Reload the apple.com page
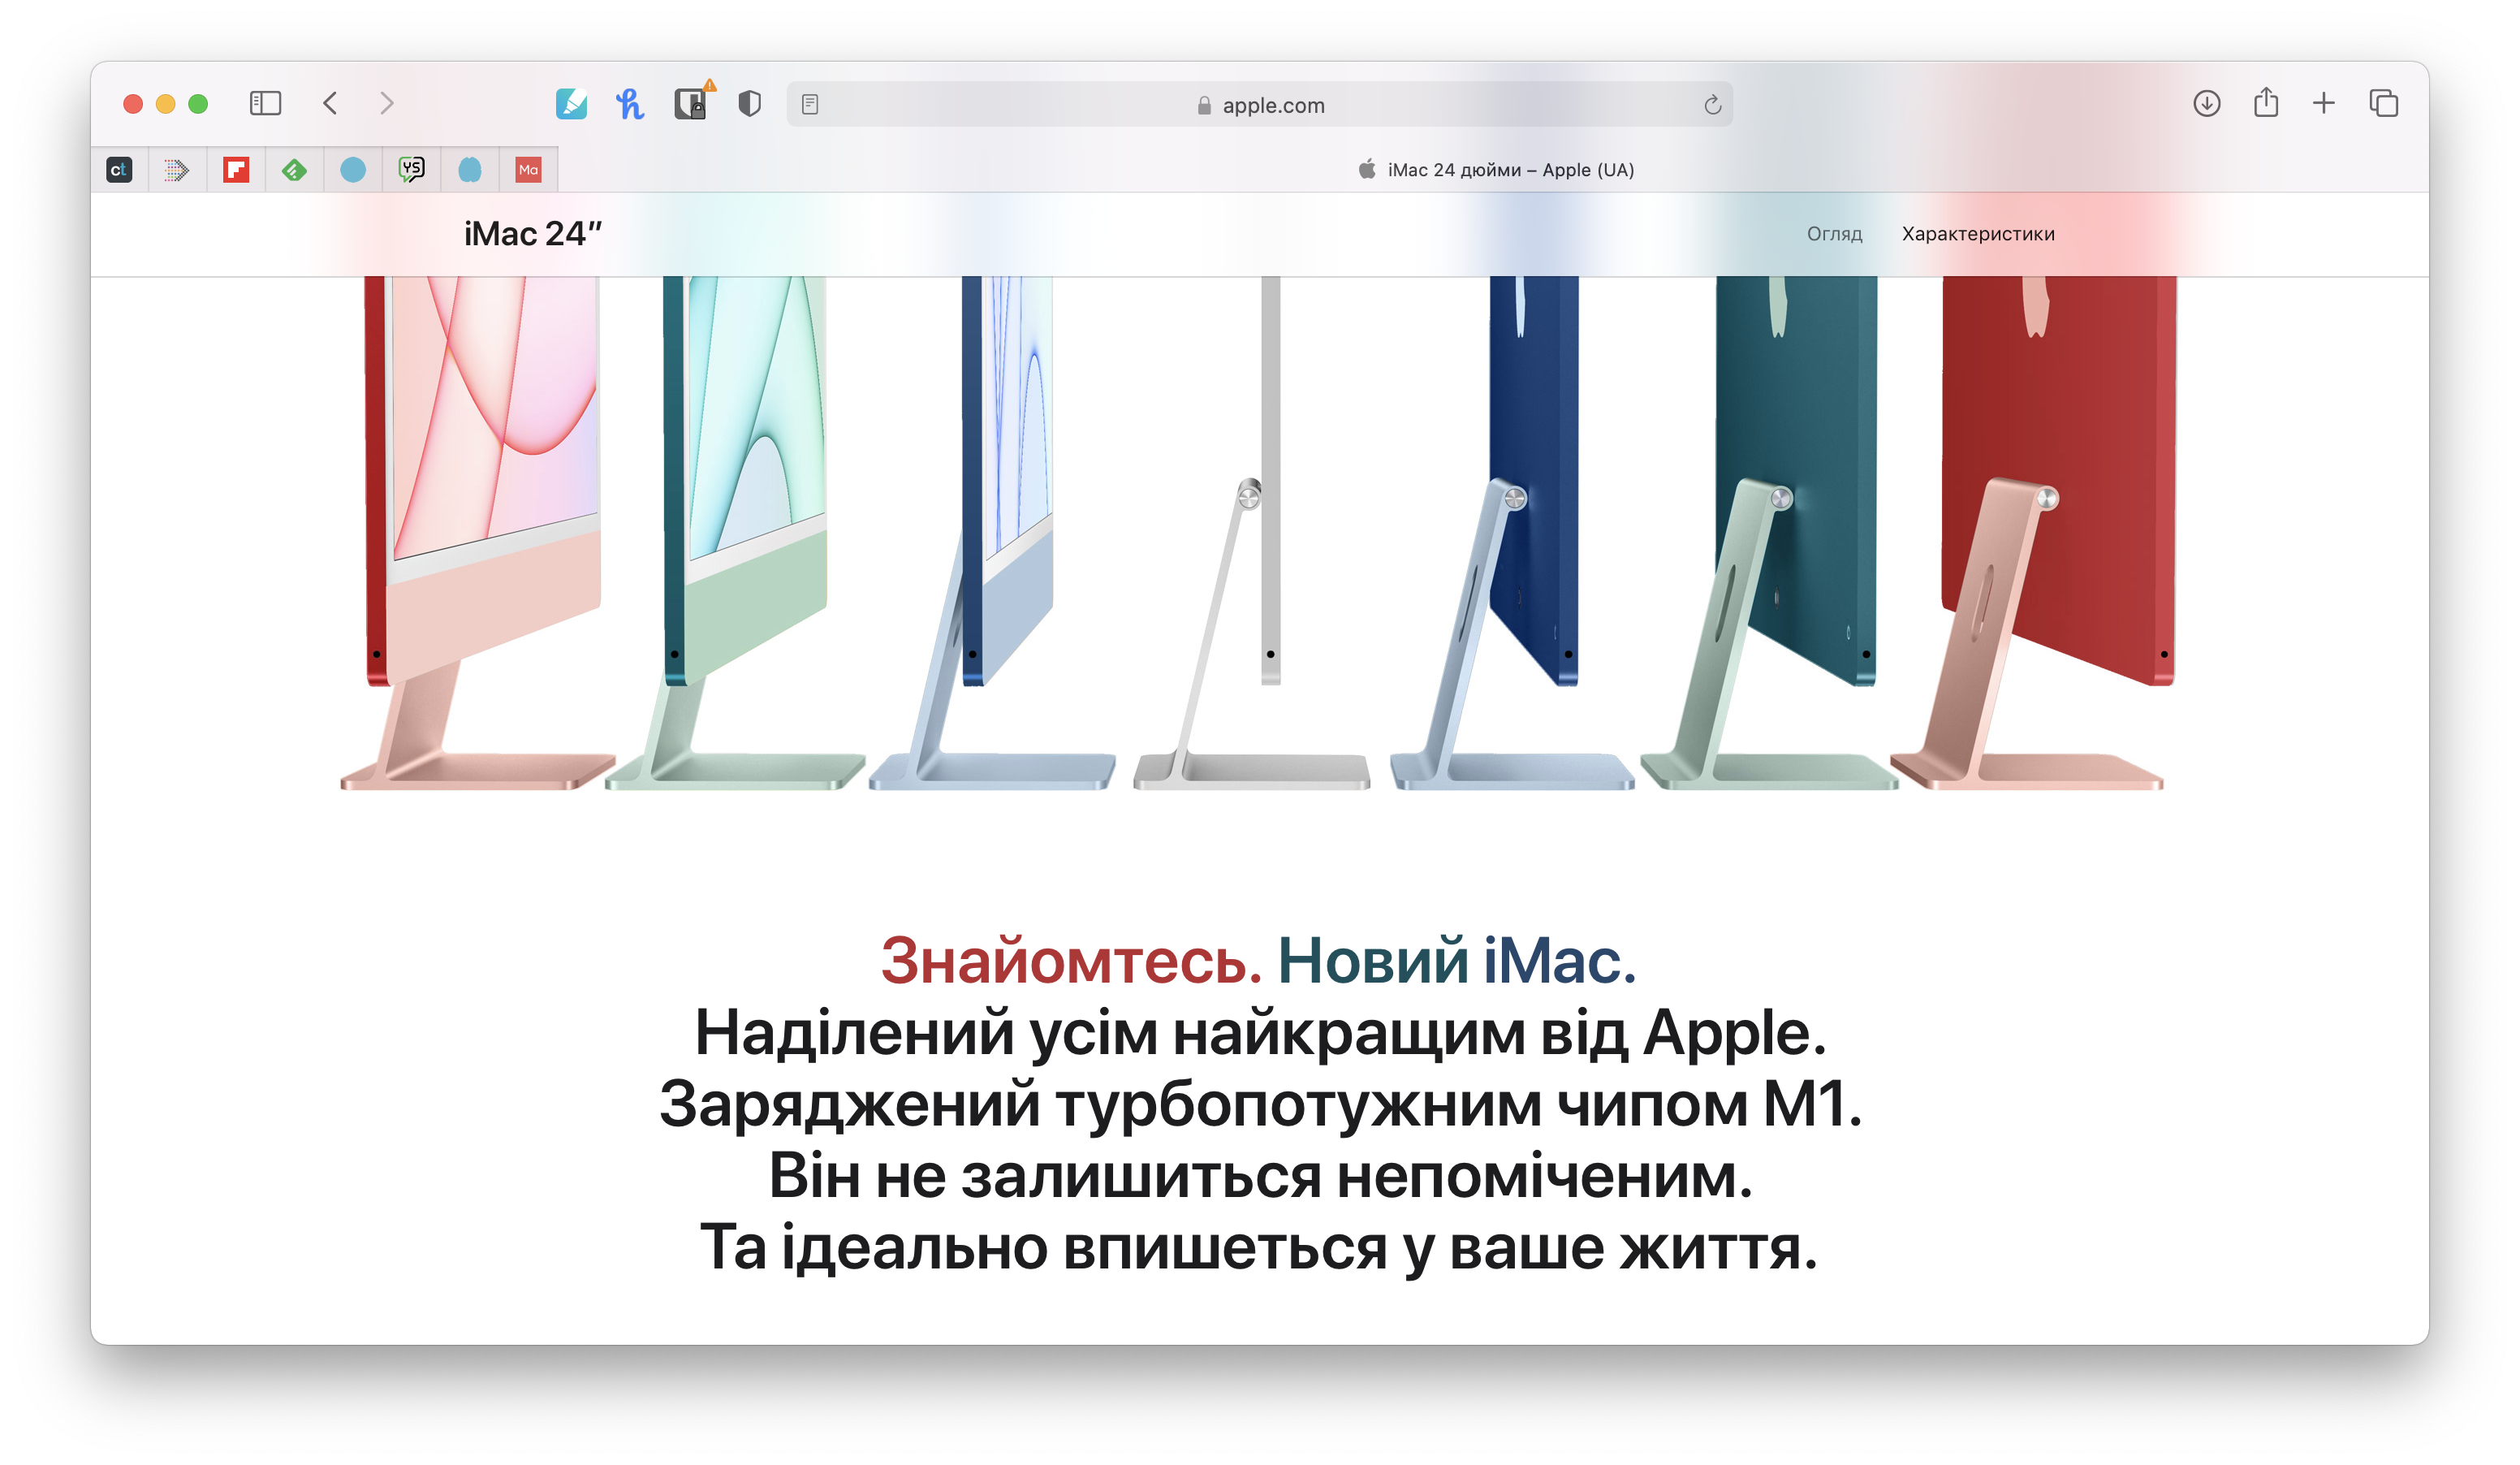2520x1465 pixels. tap(1712, 104)
